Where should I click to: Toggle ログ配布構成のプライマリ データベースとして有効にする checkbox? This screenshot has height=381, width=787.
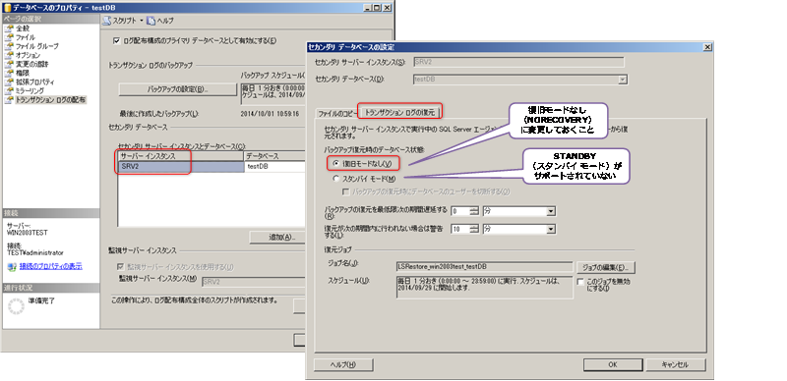pos(117,41)
